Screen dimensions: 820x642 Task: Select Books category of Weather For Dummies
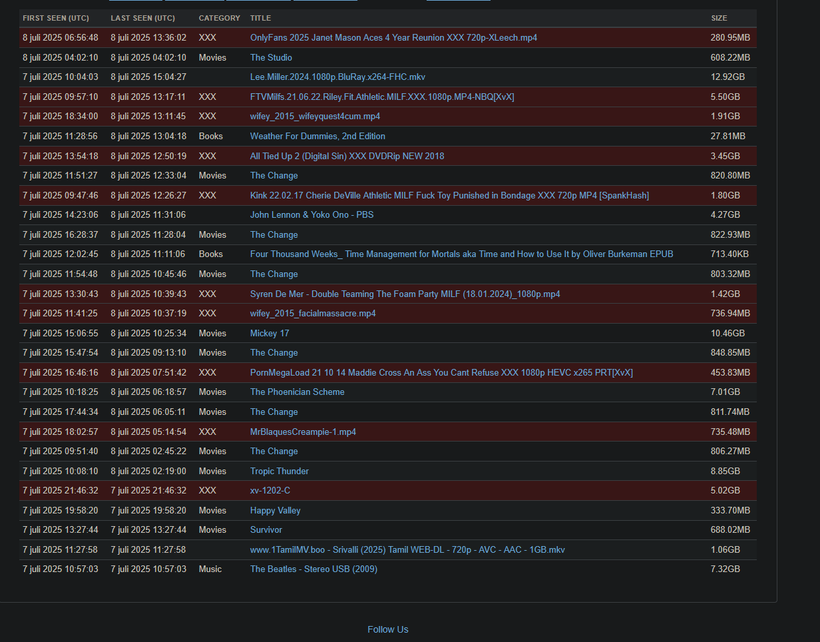(211, 137)
